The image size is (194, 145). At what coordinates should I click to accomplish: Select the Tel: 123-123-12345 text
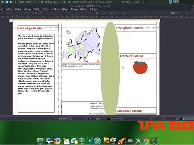pyautogui.click(x=97, y=113)
